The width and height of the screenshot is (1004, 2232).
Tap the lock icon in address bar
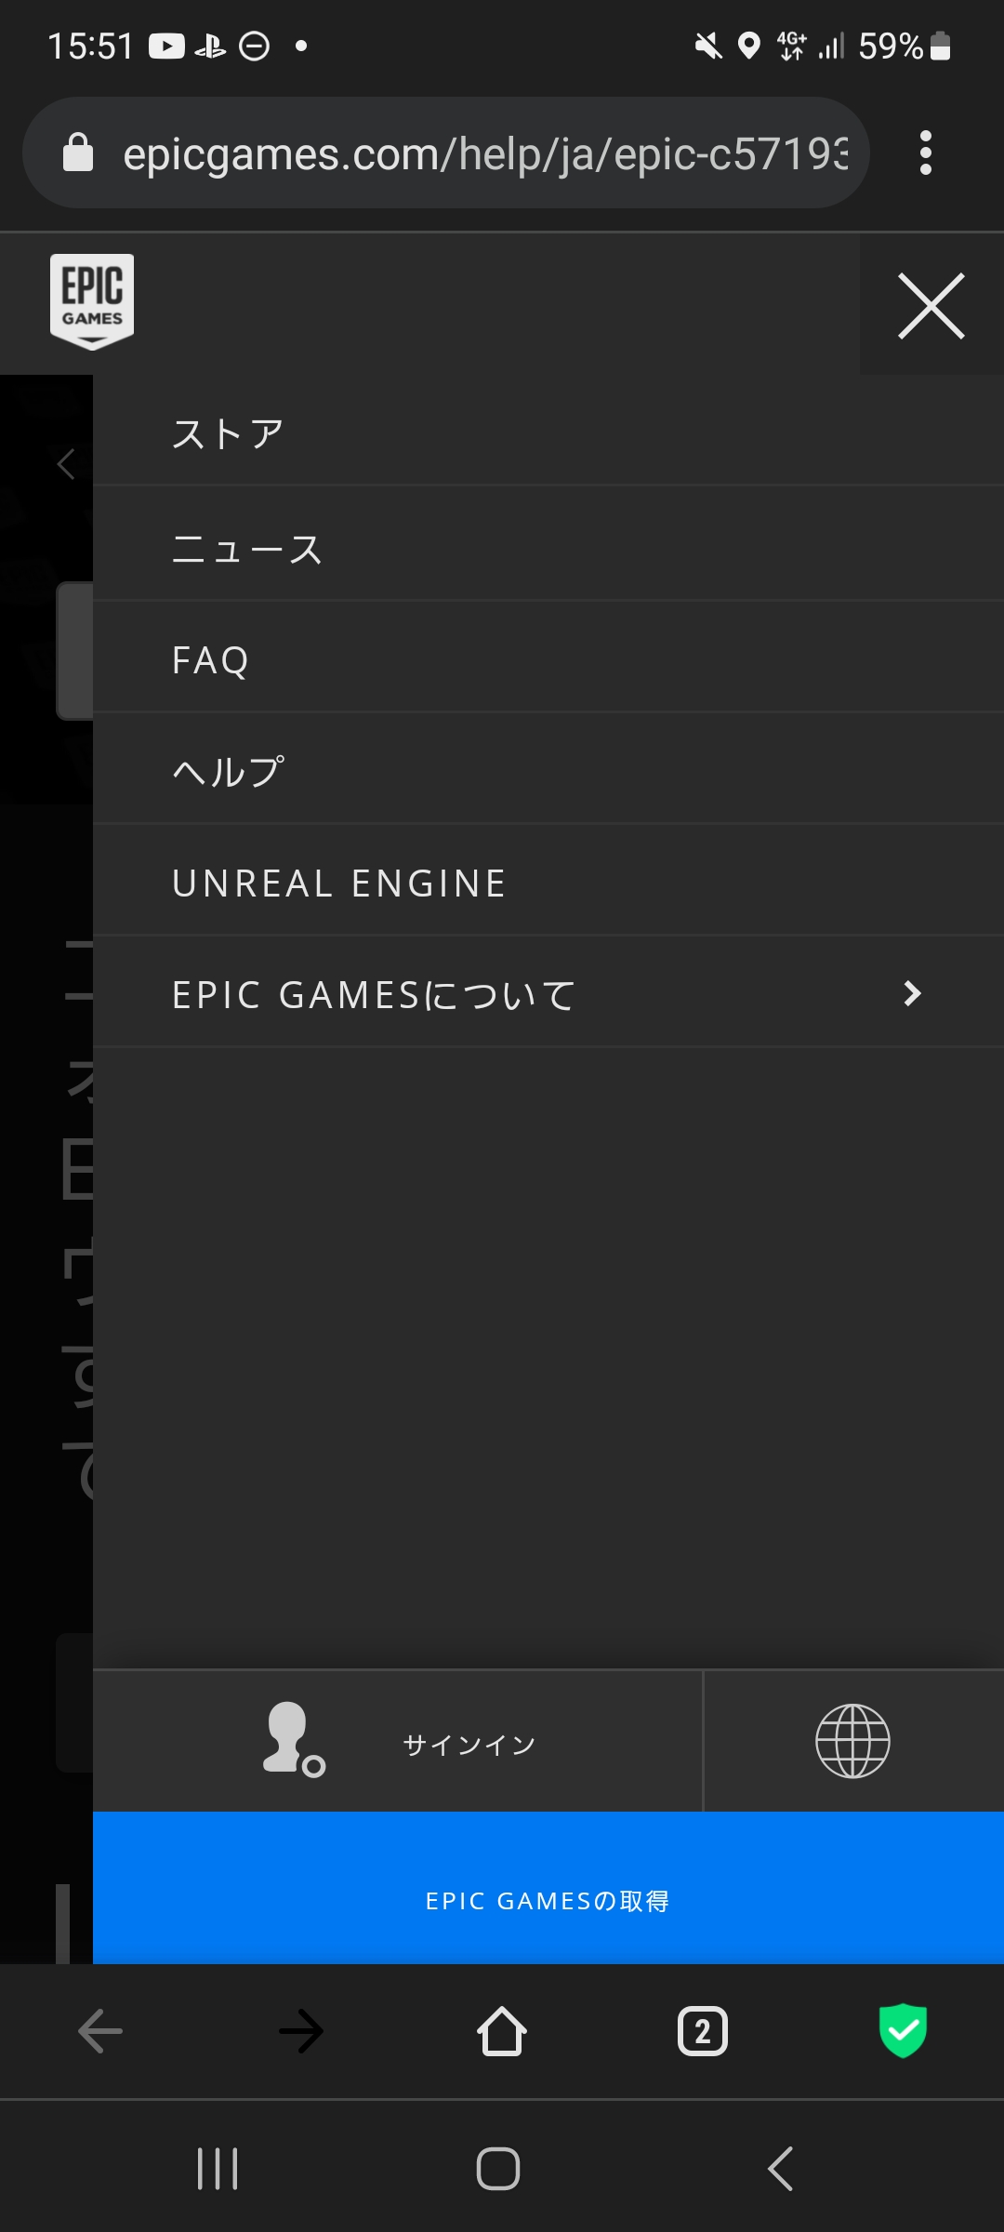click(78, 153)
